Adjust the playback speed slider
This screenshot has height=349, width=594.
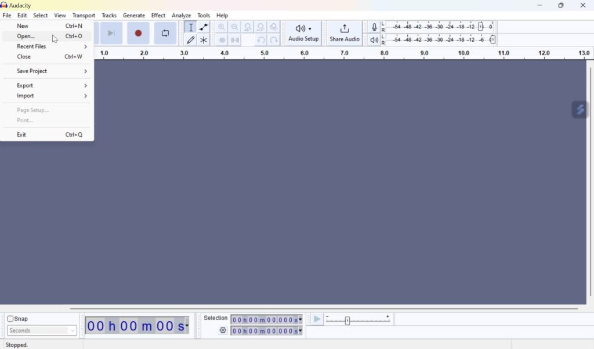(347, 319)
